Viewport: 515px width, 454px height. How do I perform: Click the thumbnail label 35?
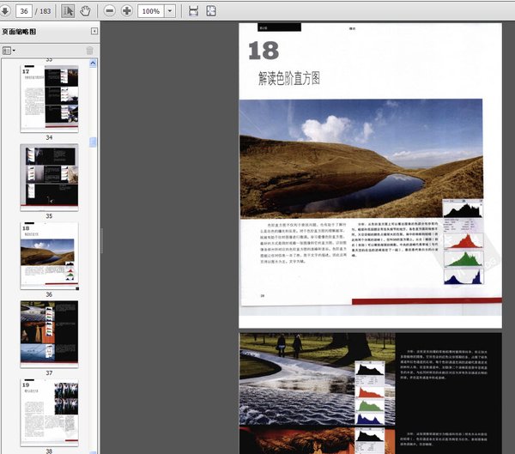49,215
